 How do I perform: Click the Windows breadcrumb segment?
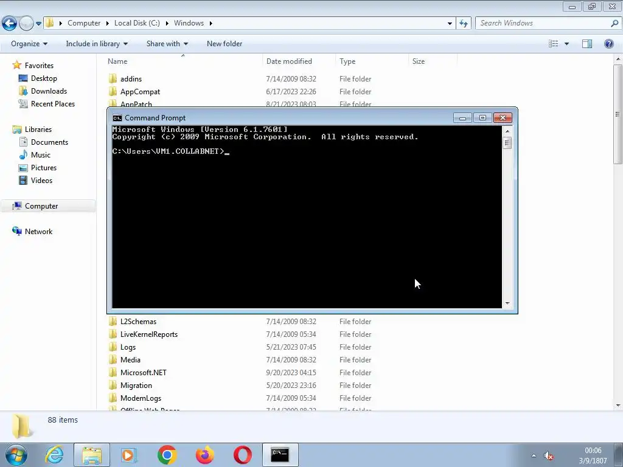click(189, 23)
